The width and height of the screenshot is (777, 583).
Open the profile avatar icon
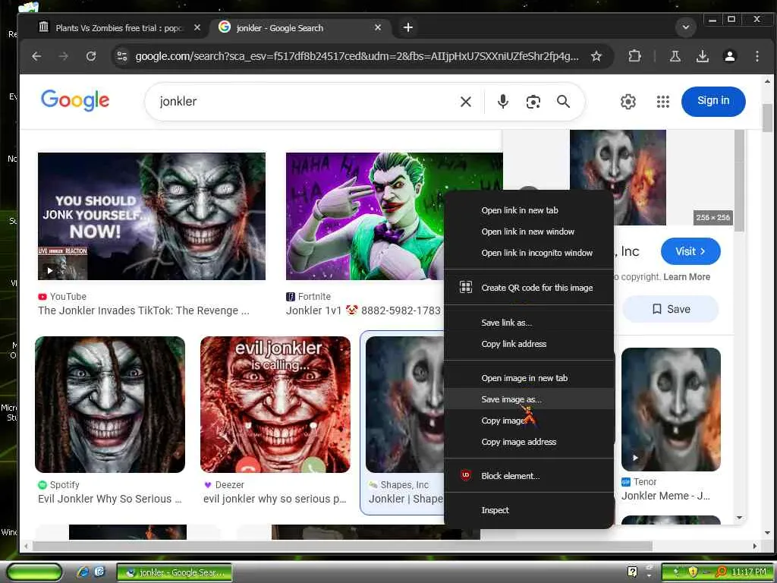point(729,56)
